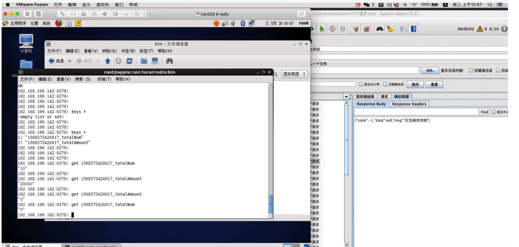
Task: Toggle the case-sensitive checkbox next to Find
Action: click(x=494, y=112)
